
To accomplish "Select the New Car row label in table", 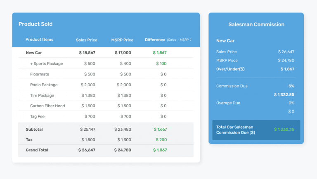I will pyautogui.click(x=34, y=53).
